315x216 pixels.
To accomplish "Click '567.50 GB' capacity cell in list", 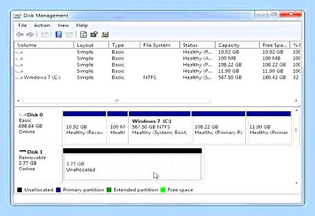I will click(230, 78).
